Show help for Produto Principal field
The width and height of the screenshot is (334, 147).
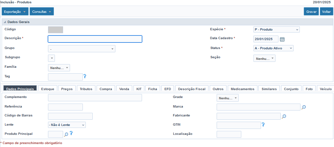coord(71,134)
